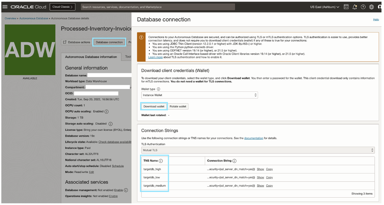Image resolution: width=384 pixels, height=205 pixels.
Task: Click OCPU auto scaling info icon
Action: tap(107, 112)
